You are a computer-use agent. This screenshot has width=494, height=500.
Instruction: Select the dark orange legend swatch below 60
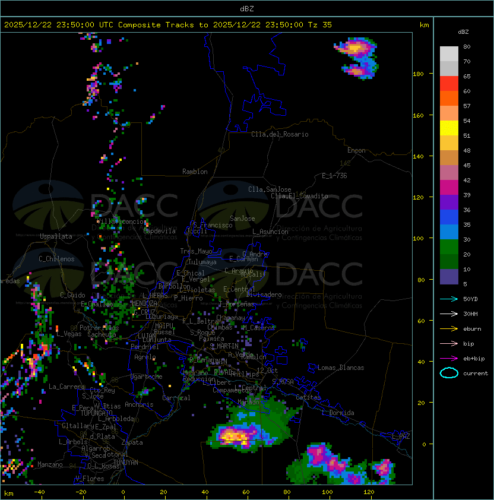pyautogui.click(x=449, y=98)
